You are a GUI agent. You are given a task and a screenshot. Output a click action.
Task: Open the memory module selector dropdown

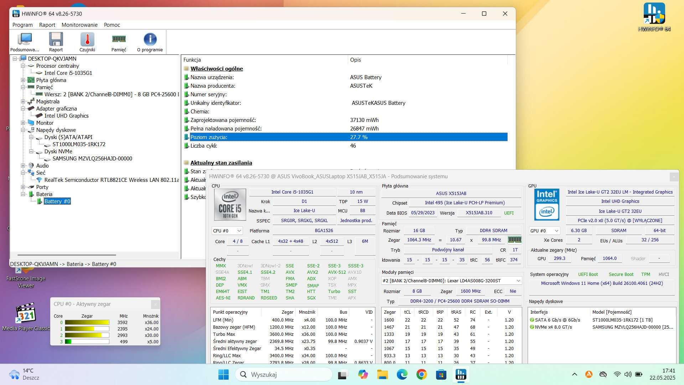[x=451, y=281]
